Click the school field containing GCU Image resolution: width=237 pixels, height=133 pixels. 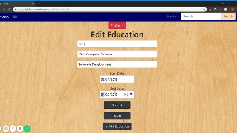(117, 44)
